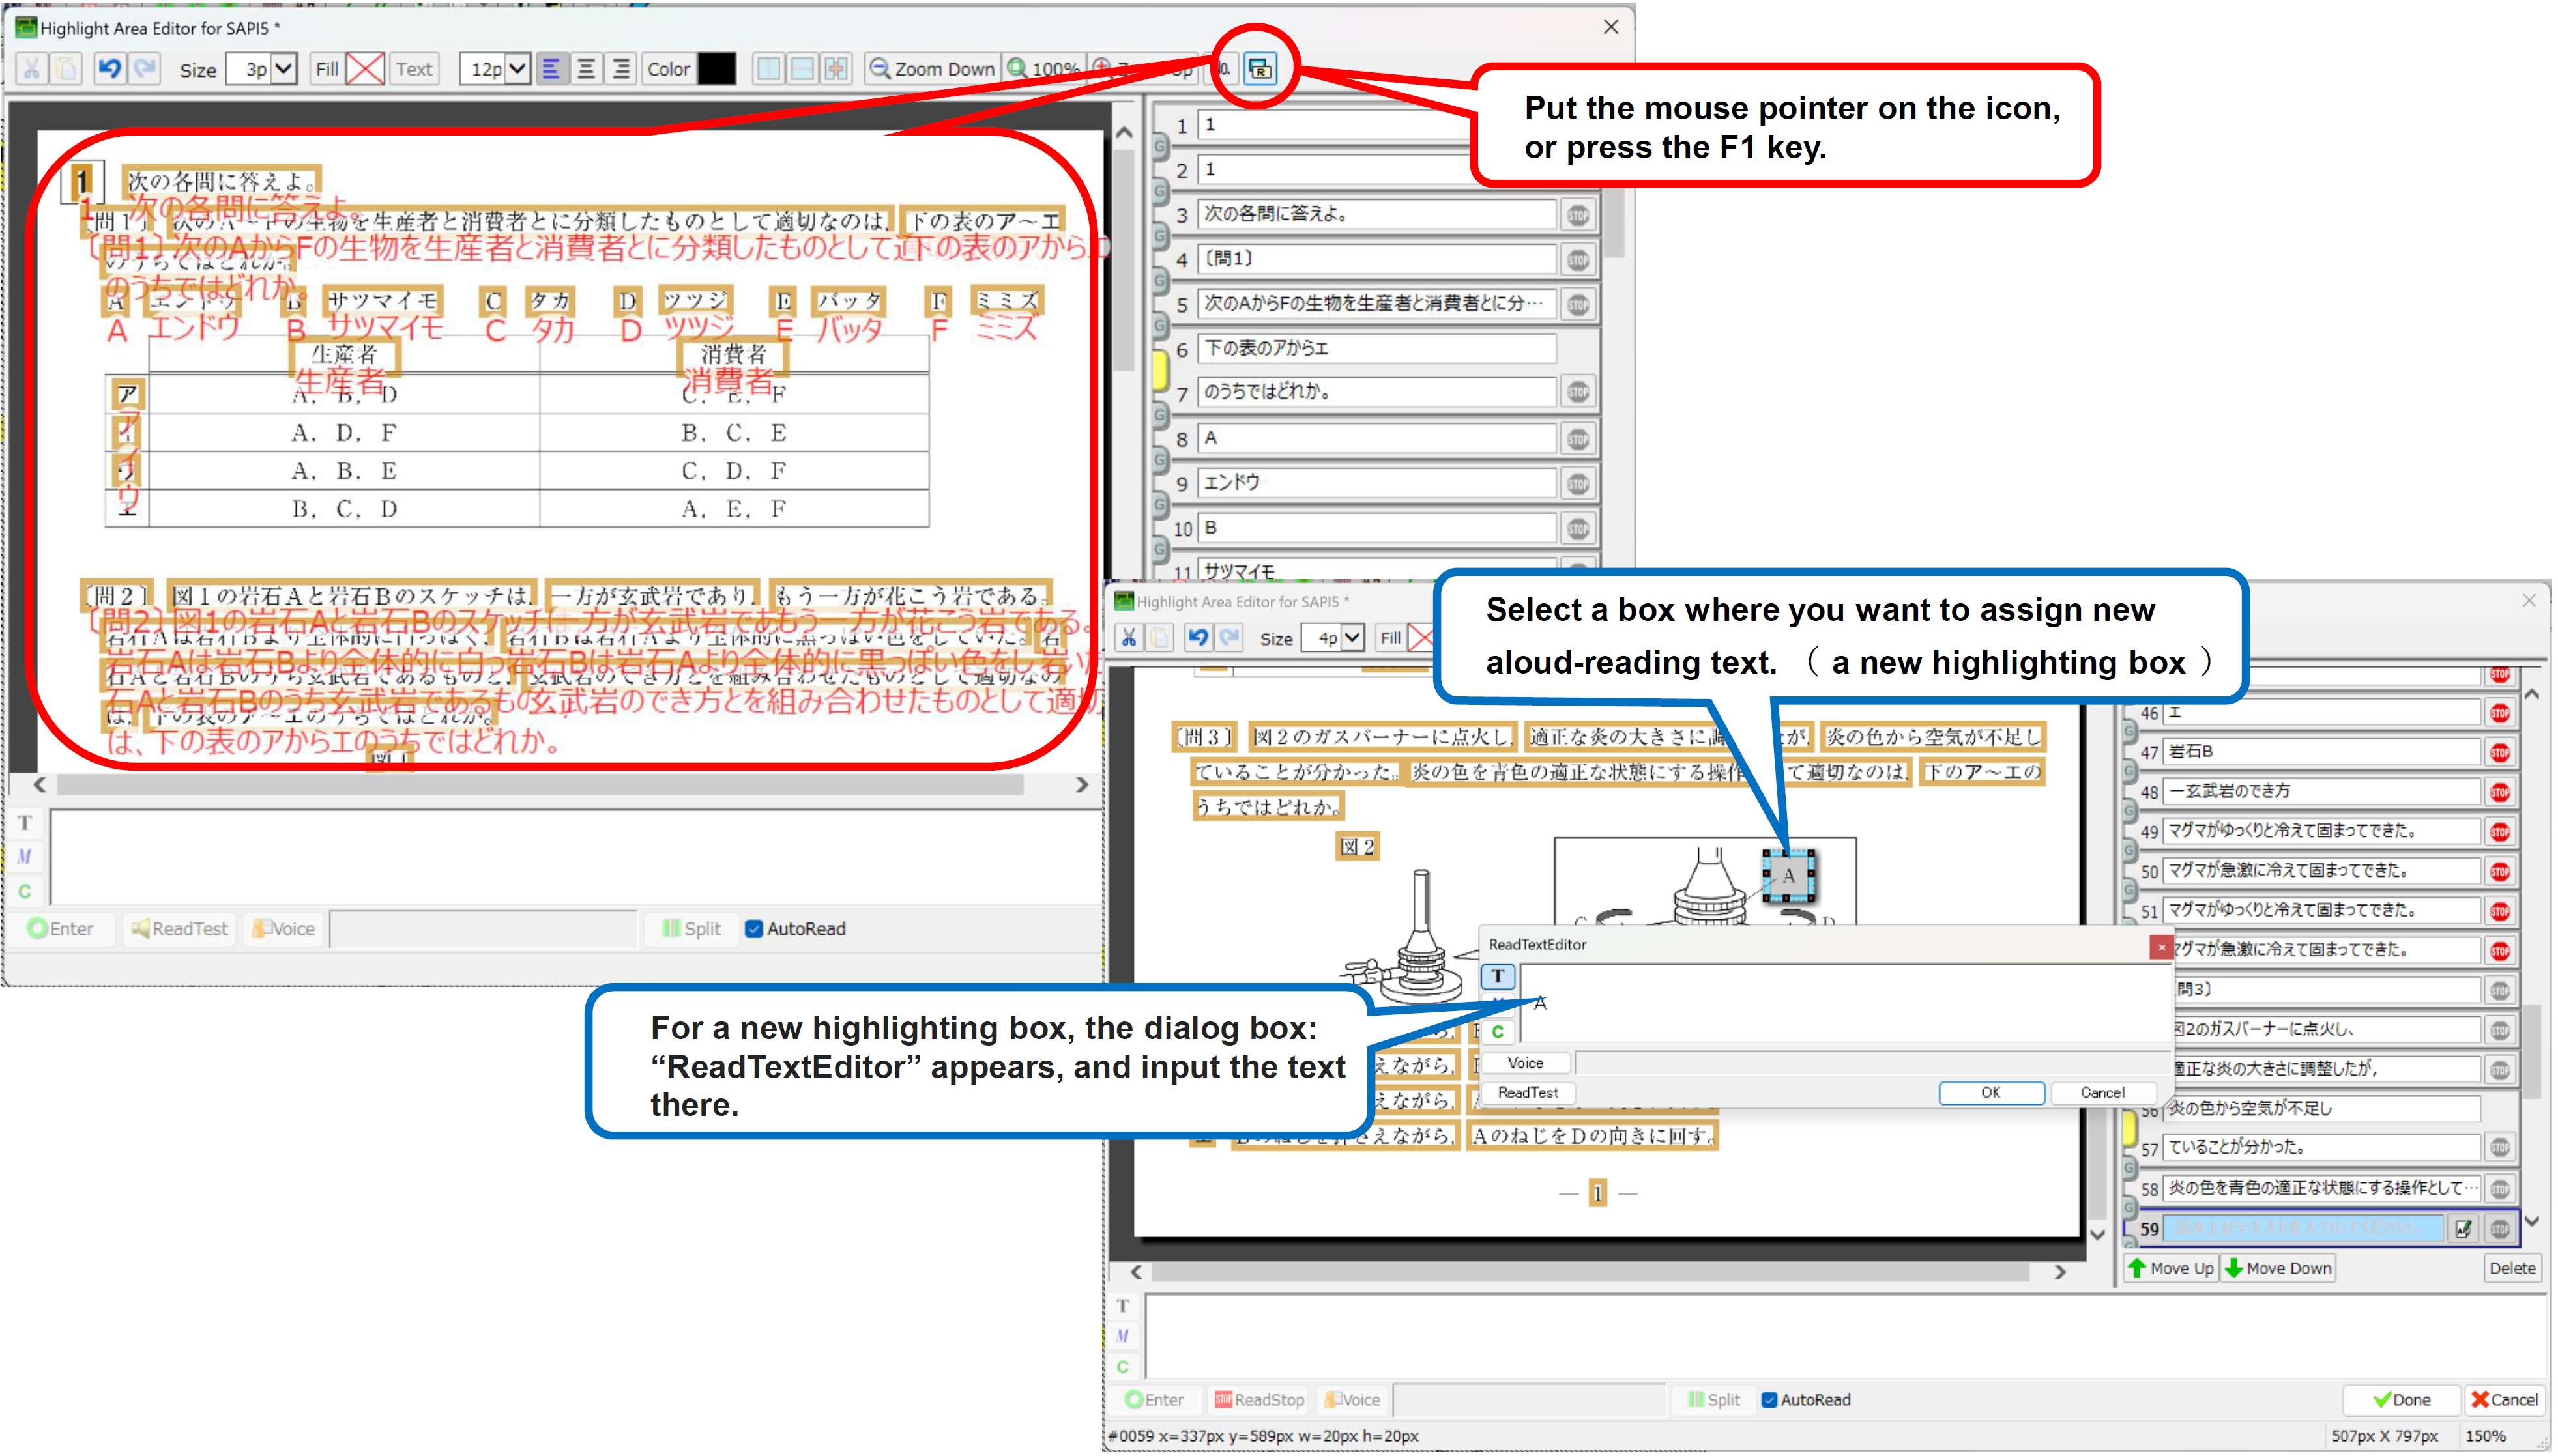Click the horizontal split box icon
Viewport: 2558px width, 1456px height.
point(802,69)
